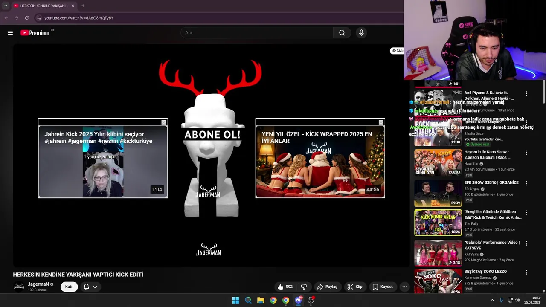Image resolution: width=546 pixels, height=307 pixels.
Task: Open options menu for the 11:38 video
Action: pyautogui.click(x=526, y=123)
